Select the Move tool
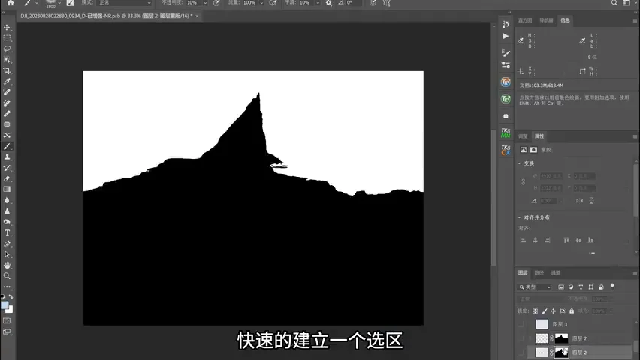 pyautogui.click(x=7, y=27)
